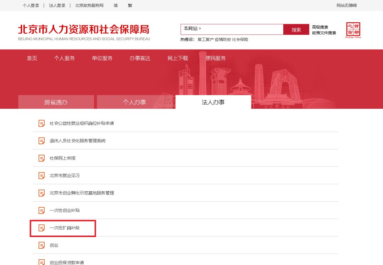The width and height of the screenshot is (383, 265).
Task: Click the 法人登录 link in top bar
Action: [57, 5]
